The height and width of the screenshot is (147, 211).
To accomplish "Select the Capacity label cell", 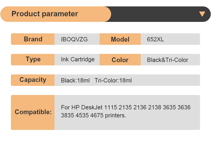I will pyautogui.click(x=33, y=80).
